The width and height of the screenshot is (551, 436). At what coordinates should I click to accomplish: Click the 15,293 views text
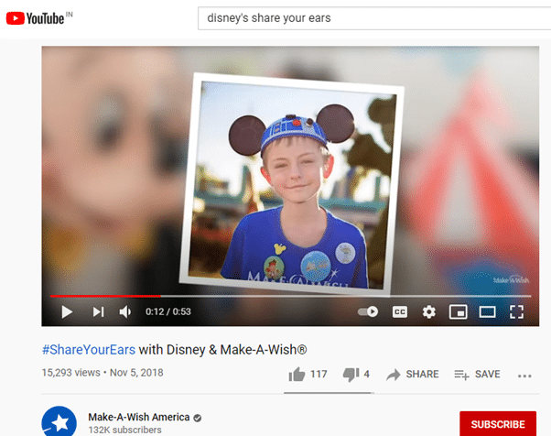coord(70,373)
